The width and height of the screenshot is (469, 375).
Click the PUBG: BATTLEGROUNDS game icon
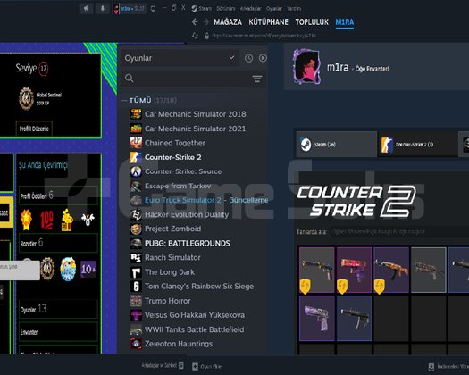[x=136, y=244]
